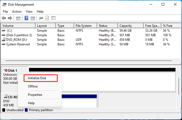Close the Disk Management window

[x=175, y=4]
